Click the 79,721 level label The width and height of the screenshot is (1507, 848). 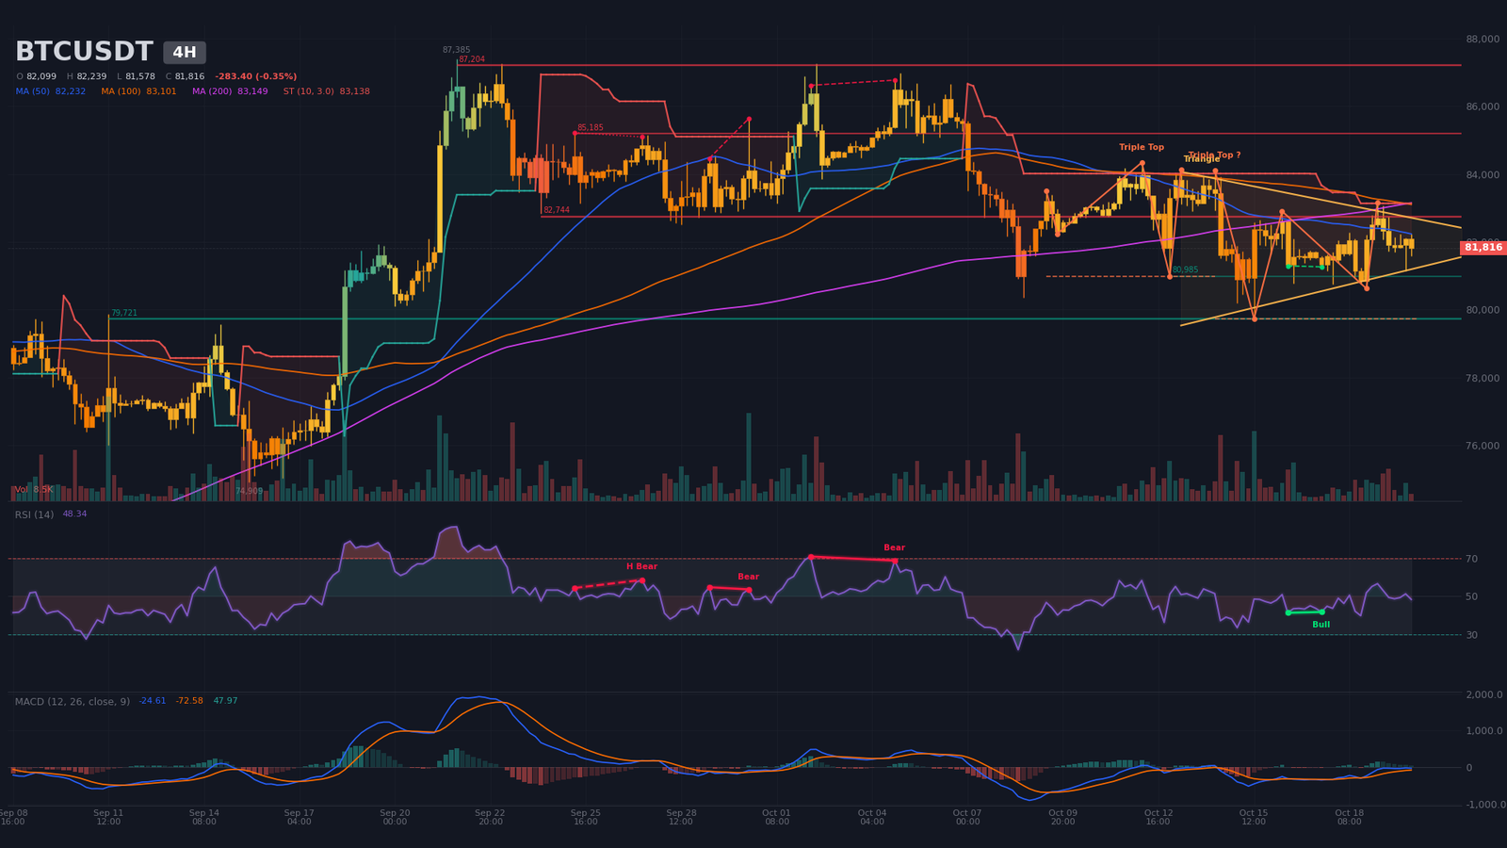[124, 313]
